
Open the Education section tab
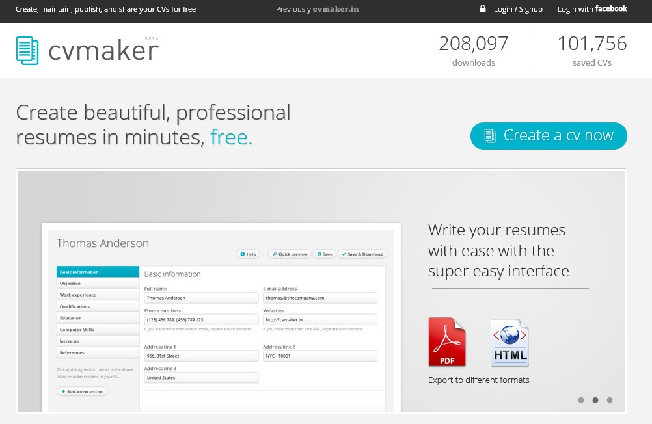[98, 318]
